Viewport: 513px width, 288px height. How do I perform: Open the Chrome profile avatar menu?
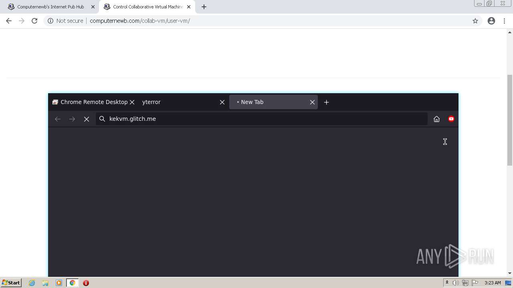coord(491,21)
